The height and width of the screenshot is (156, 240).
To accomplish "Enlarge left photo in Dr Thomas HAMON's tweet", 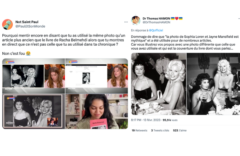I will click(x=158, y=84).
